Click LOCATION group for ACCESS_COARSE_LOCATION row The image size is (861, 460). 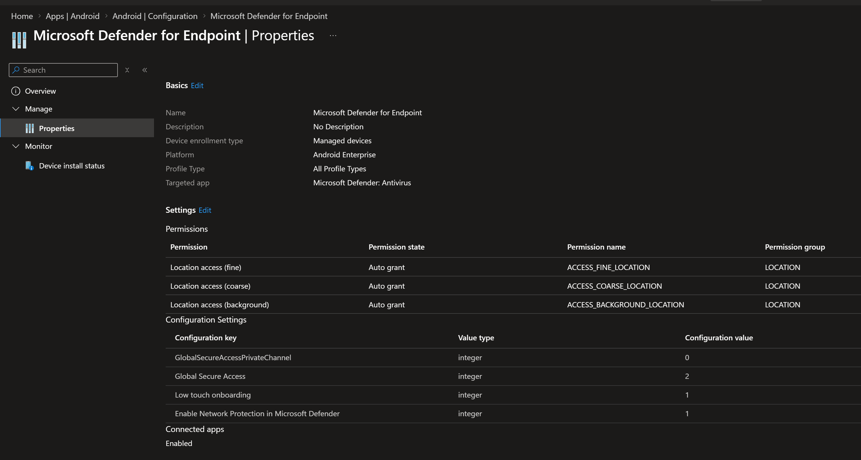tap(783, 286)
